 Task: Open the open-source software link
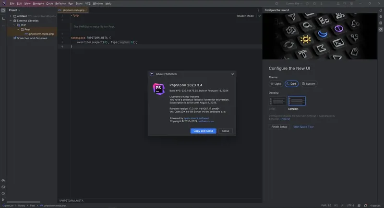pyautogui.click(x=196, y=118)
